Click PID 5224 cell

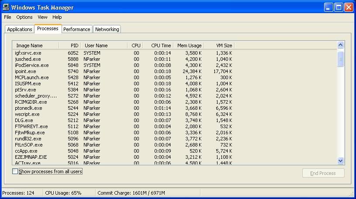coord(73,115)
